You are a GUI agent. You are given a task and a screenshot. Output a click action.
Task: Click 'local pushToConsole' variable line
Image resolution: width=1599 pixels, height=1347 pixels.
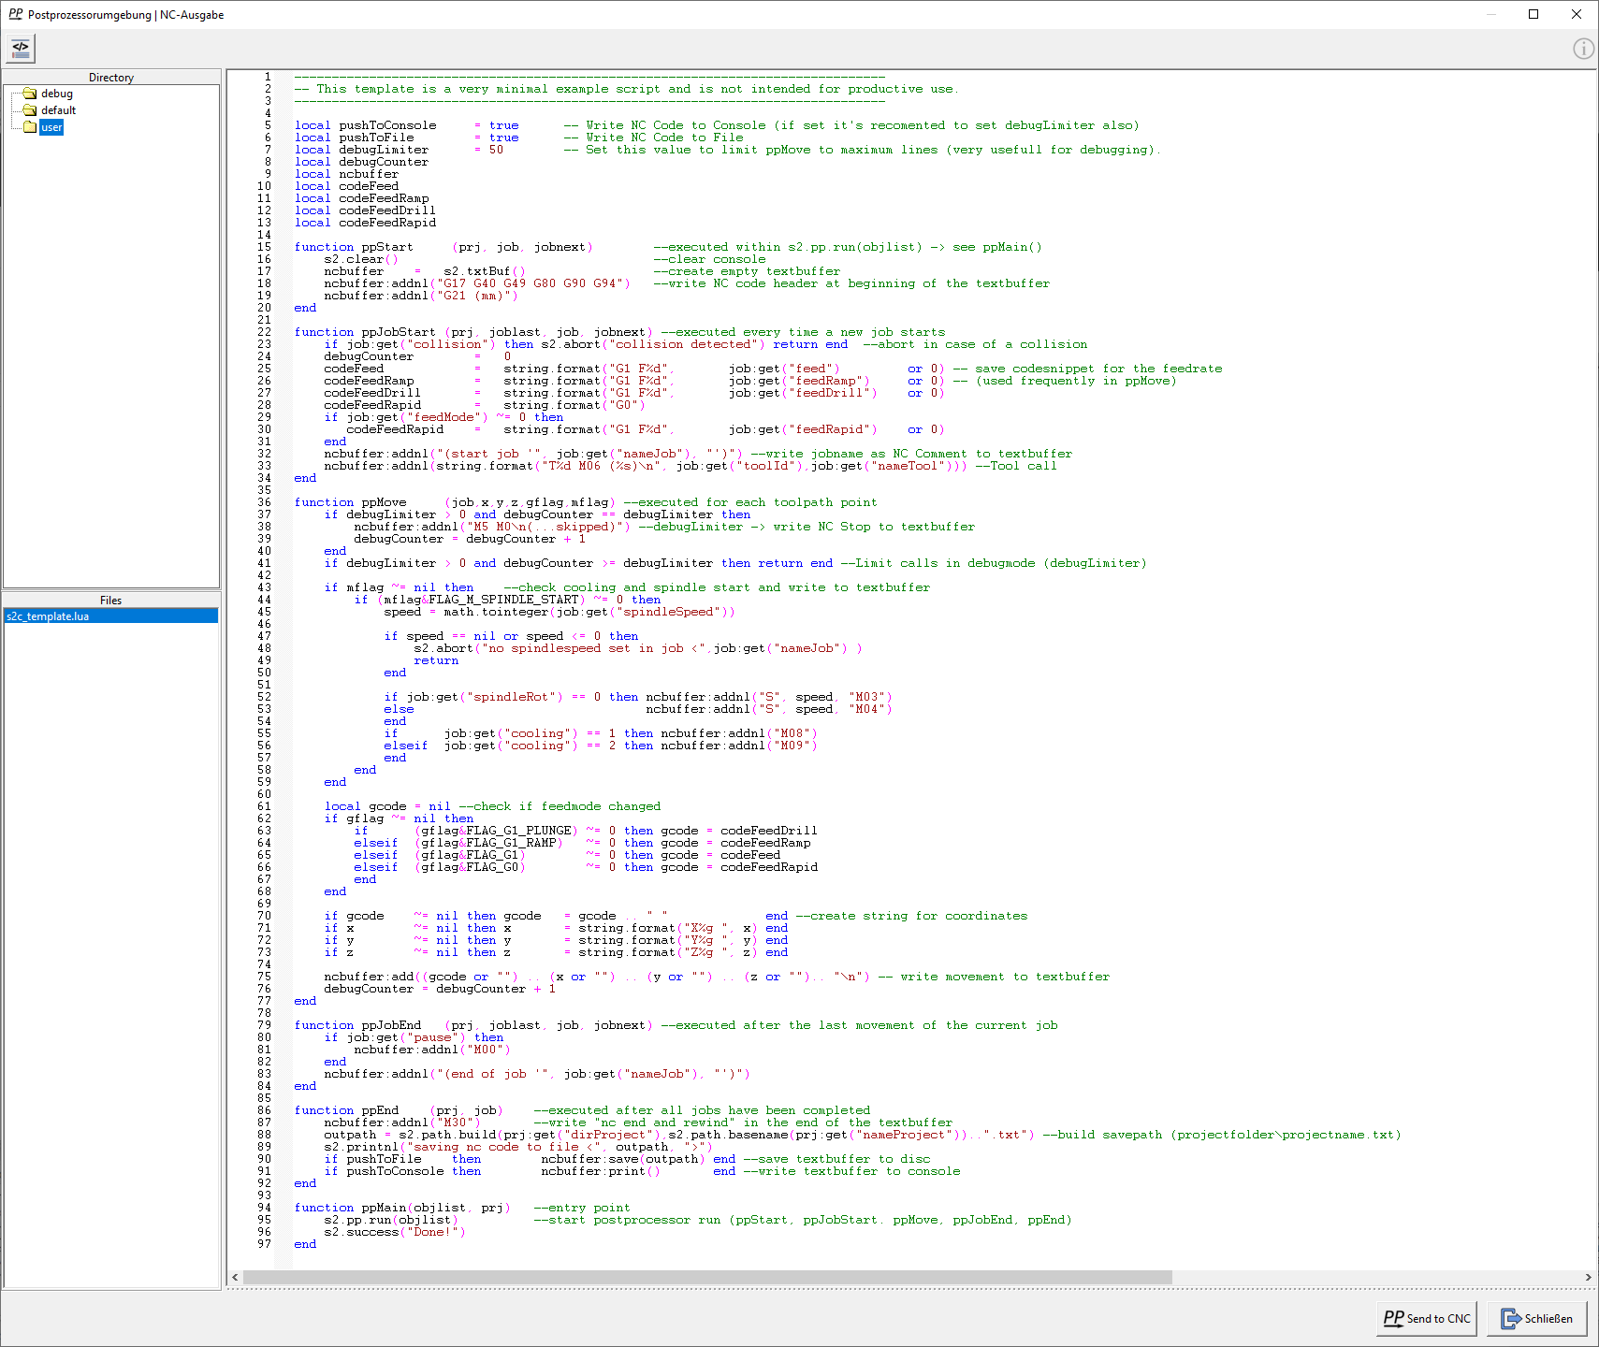pos(717,125)
